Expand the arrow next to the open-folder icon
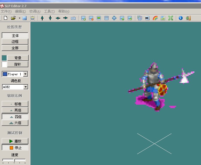Viewport: 201px width, 165px height. 19,18
